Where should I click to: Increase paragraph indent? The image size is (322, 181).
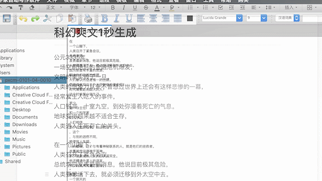coord(231,8)
